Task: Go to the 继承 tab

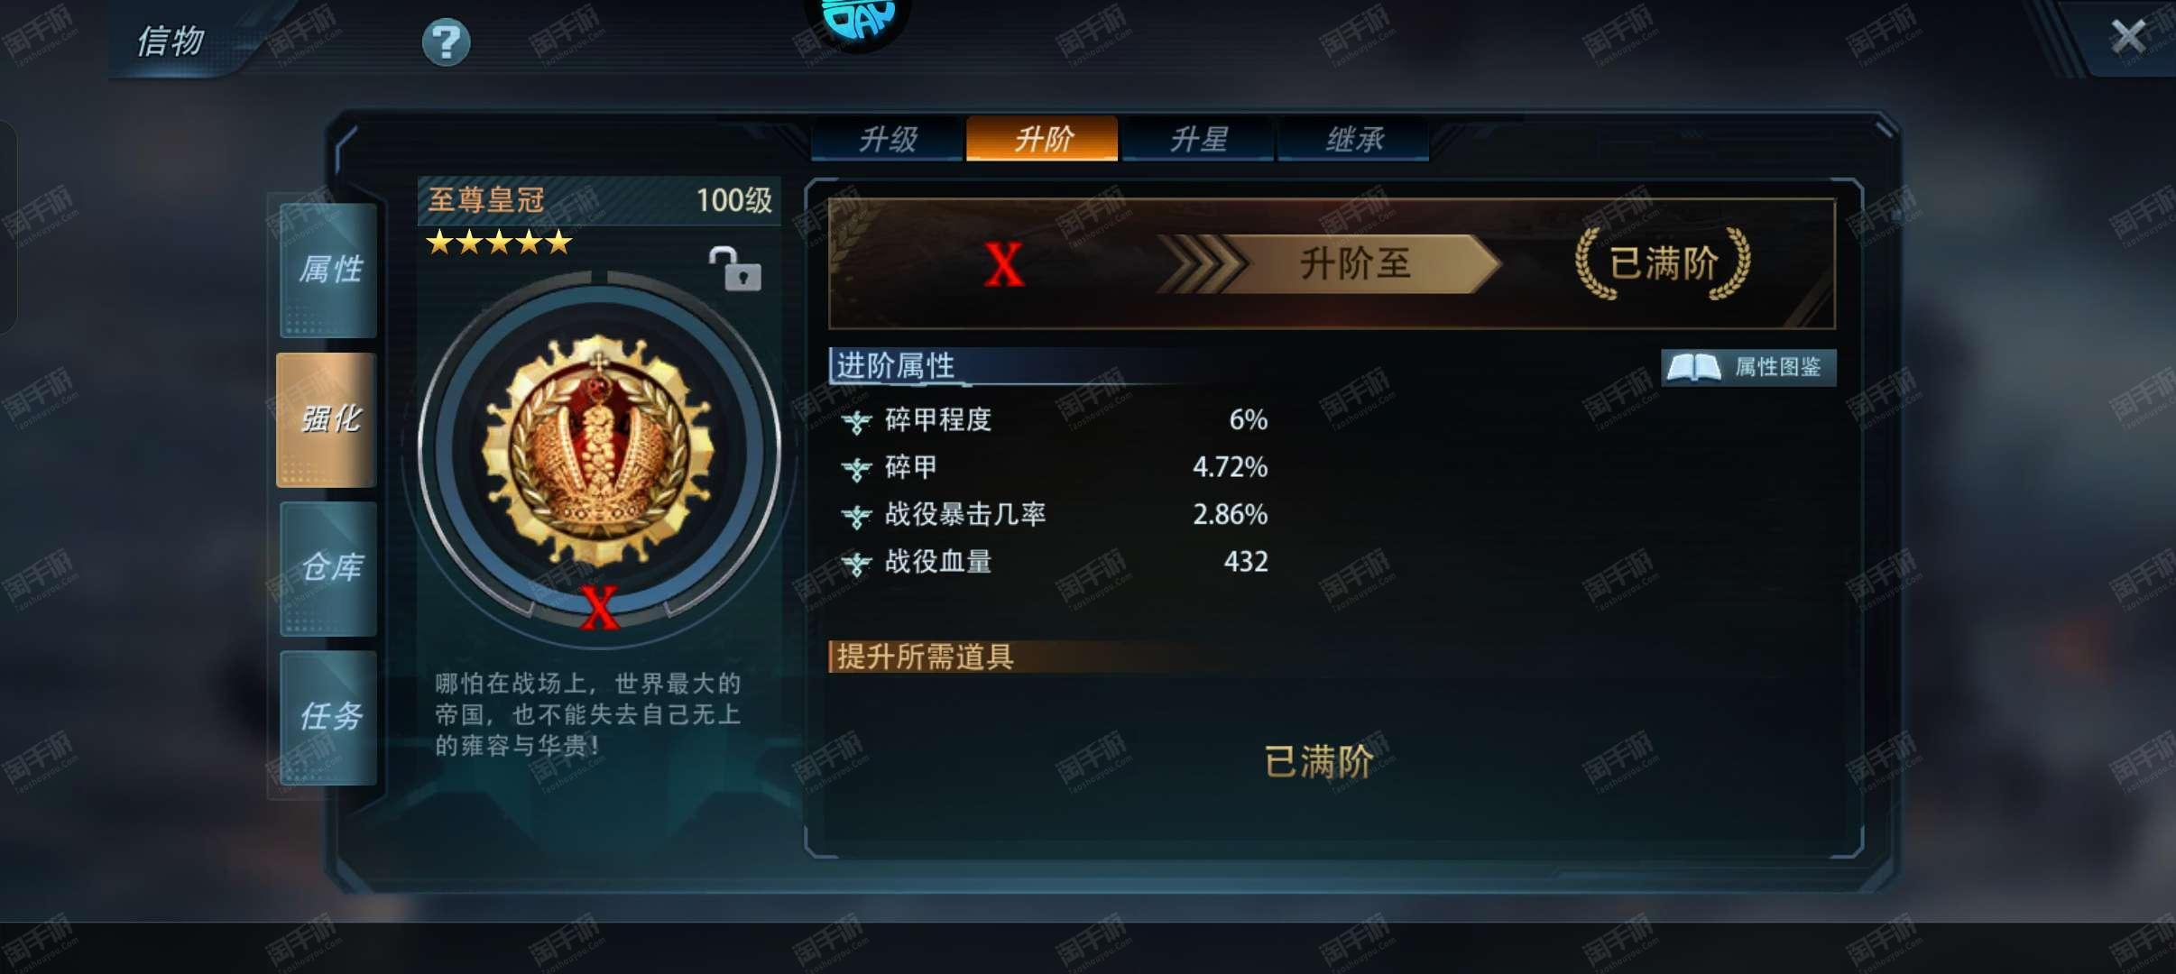Action: click(1354, 140)
